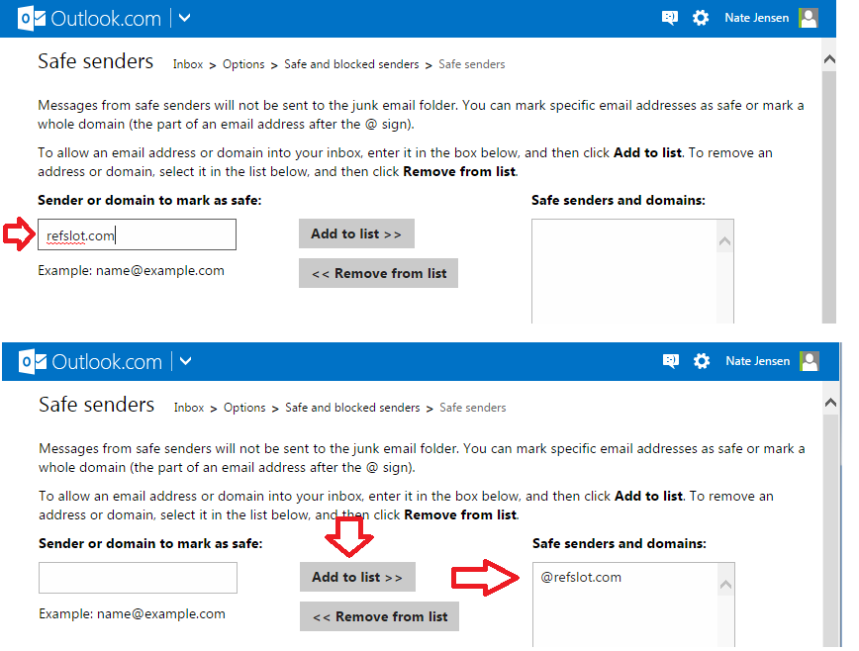The image size is (859, 651).
Task: Click the sender or domain input box
Action: [x=137, y=234]
